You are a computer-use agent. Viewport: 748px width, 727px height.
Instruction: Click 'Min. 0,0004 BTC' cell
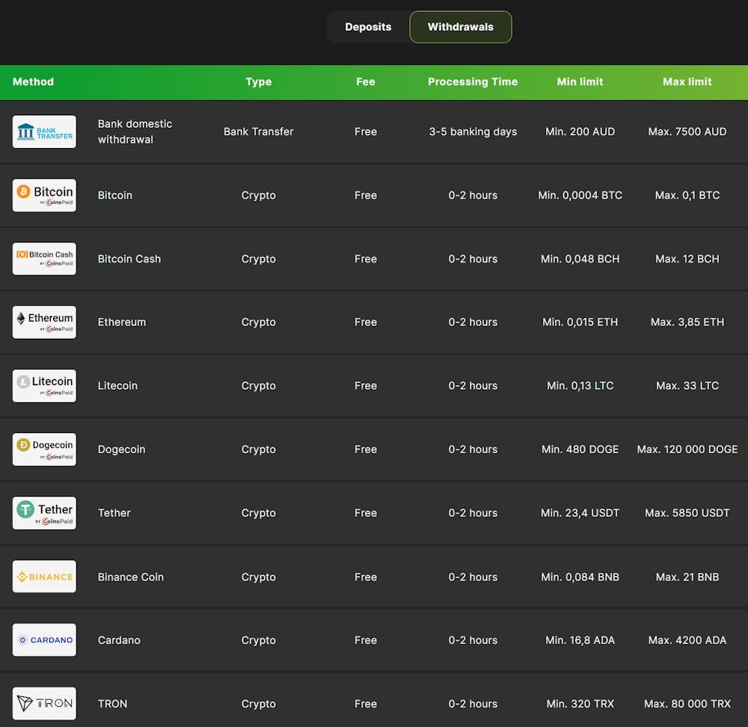580,195
